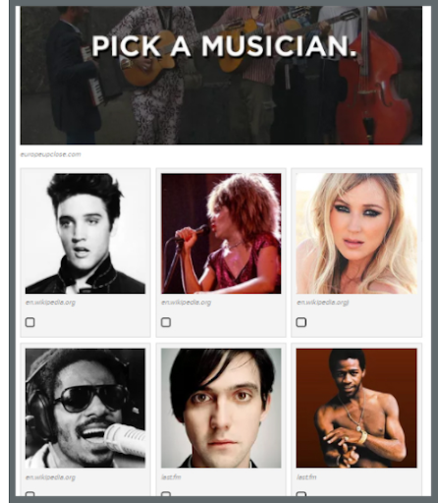Tick checkbox under man with sunglasses and headphones
The height and width of the screenshot is (503, 438).
[30, 494]
